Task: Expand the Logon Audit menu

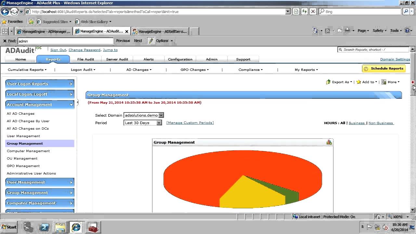Action: click(83, 70)
